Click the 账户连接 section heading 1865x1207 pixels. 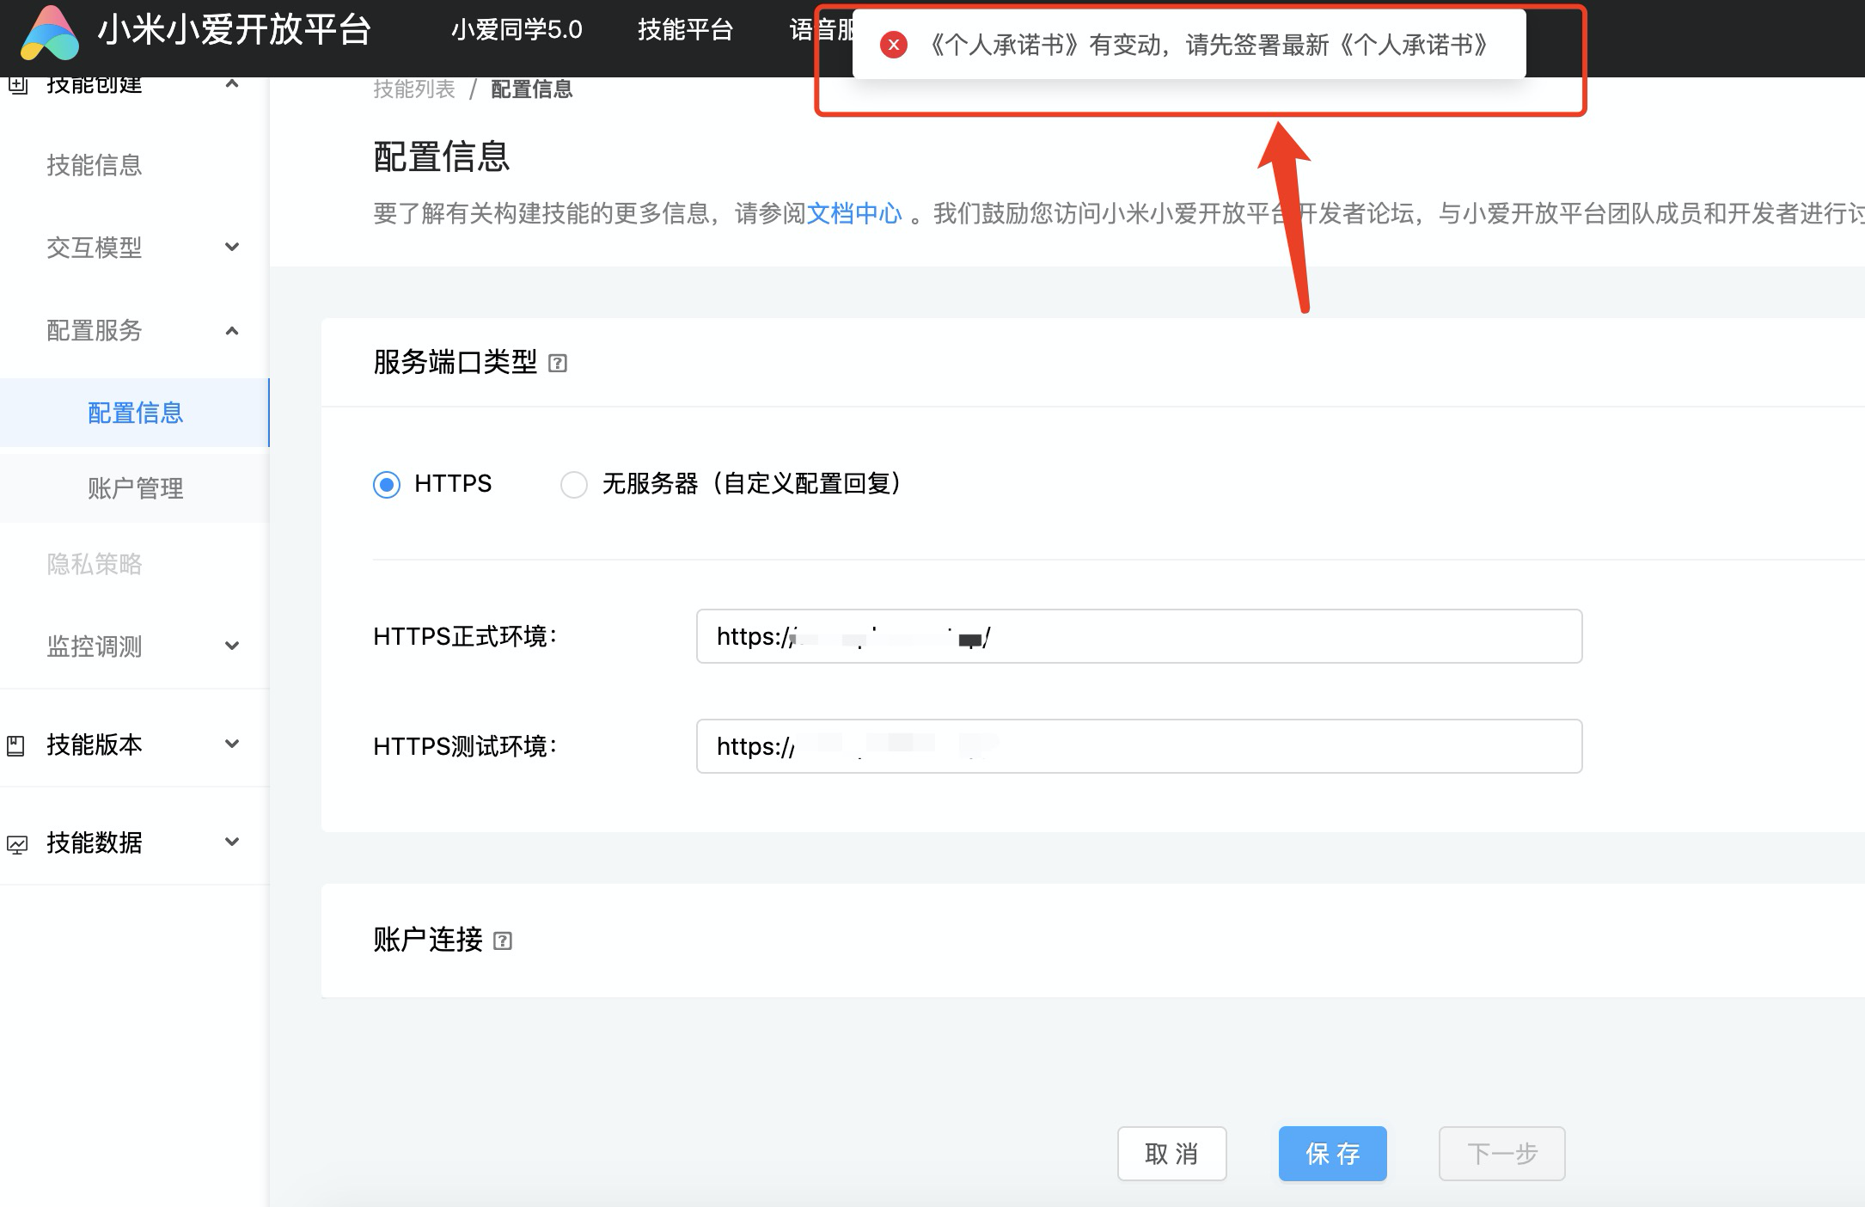coord(428,940)
